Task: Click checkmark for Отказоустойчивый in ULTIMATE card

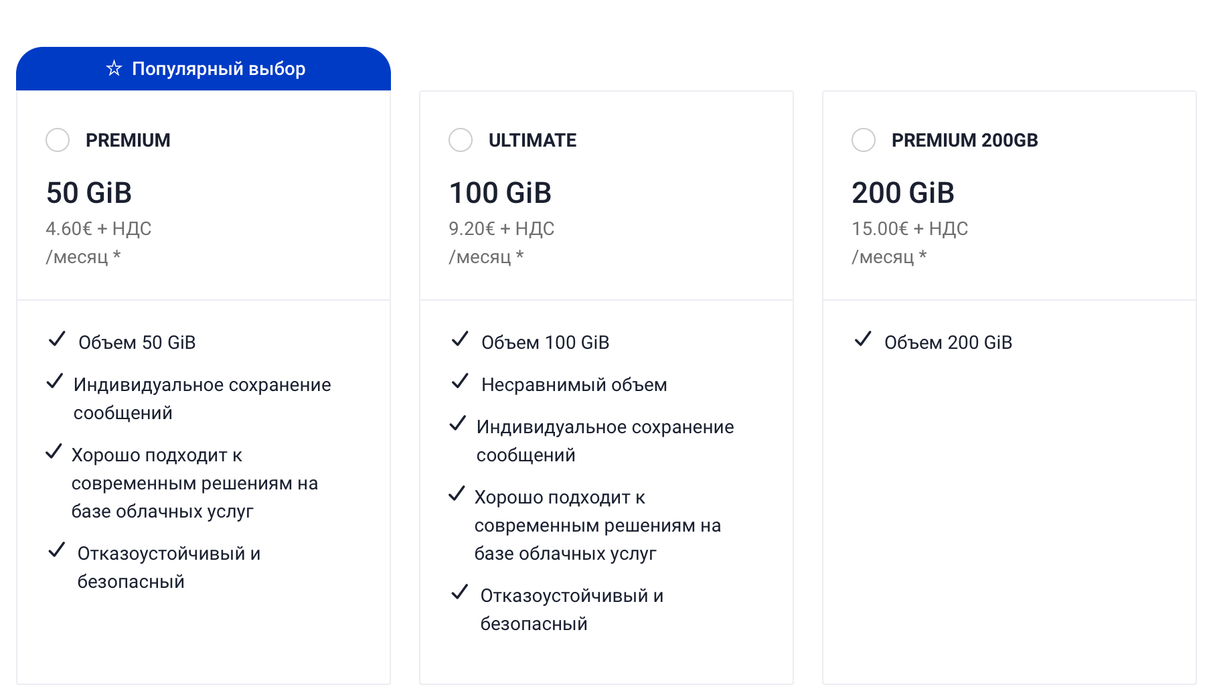Action: pyautogui.click(x=459, y=593)
